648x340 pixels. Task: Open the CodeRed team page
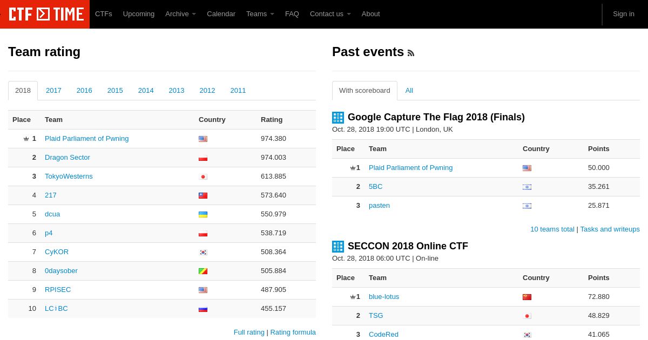tap(383, 335)
